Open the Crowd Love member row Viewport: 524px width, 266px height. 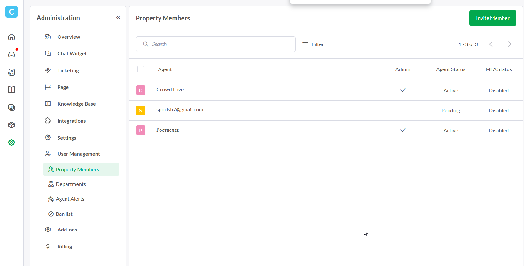pyautogui.click(x=170, y=90)
